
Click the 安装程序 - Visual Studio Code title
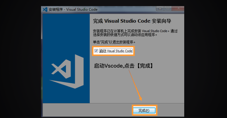(x=73, y=10)
